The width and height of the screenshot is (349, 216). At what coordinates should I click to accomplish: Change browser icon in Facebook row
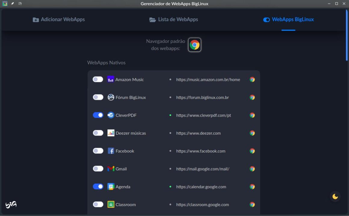tap(252, 151)
